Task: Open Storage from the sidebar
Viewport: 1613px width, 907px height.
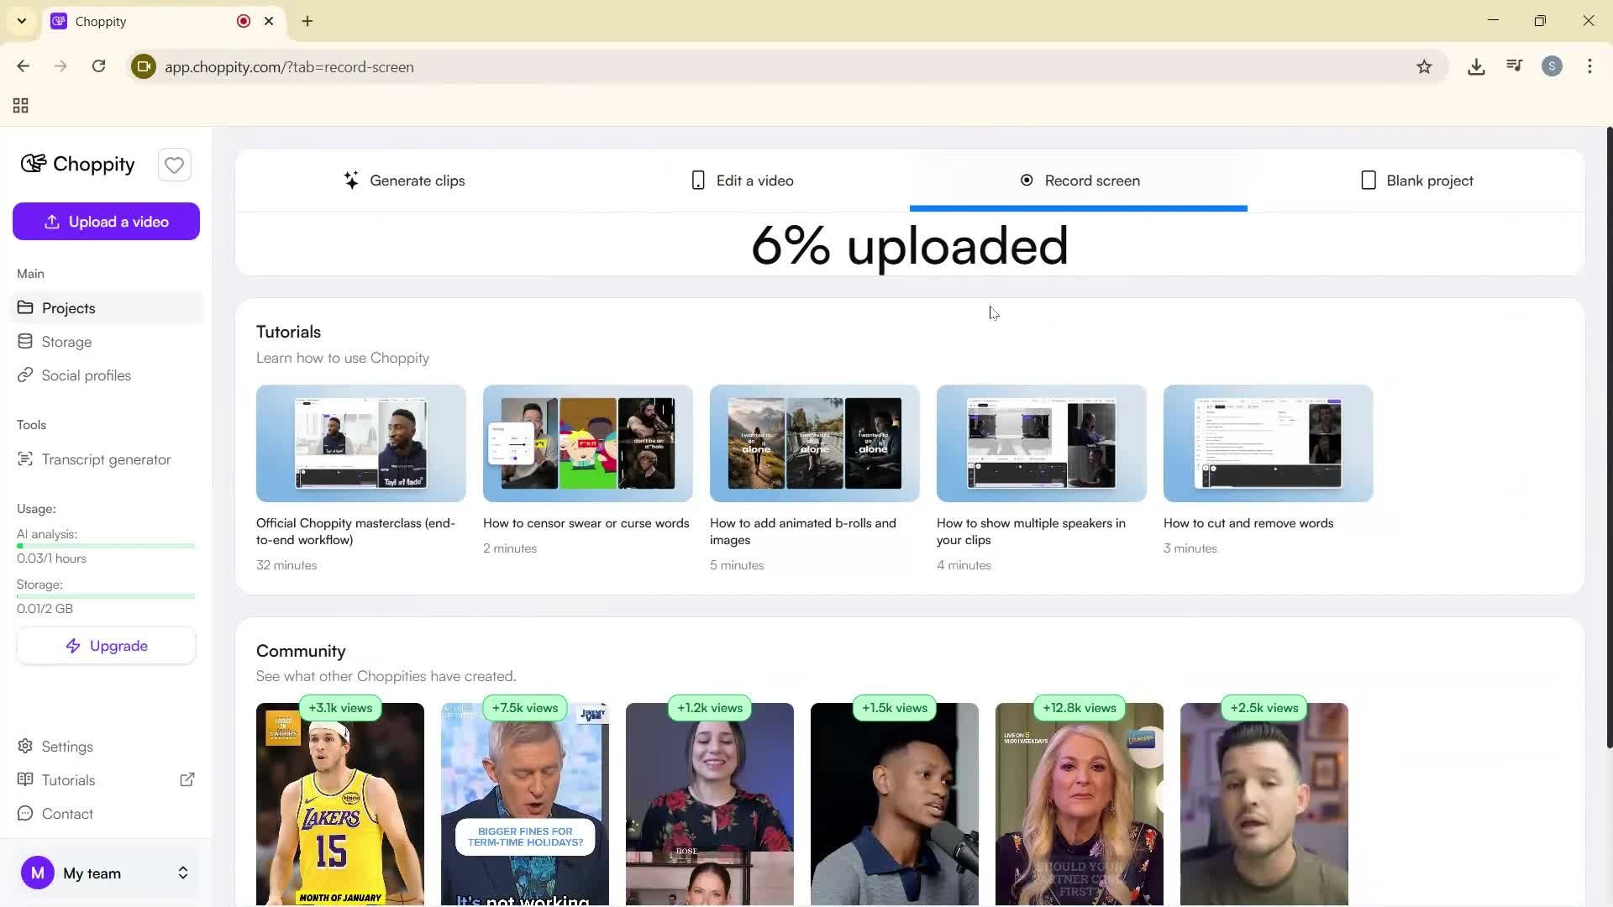Action: 66,342
